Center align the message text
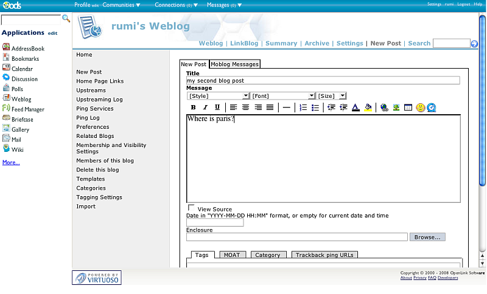The image size is (487, 294). click(245, 108)
